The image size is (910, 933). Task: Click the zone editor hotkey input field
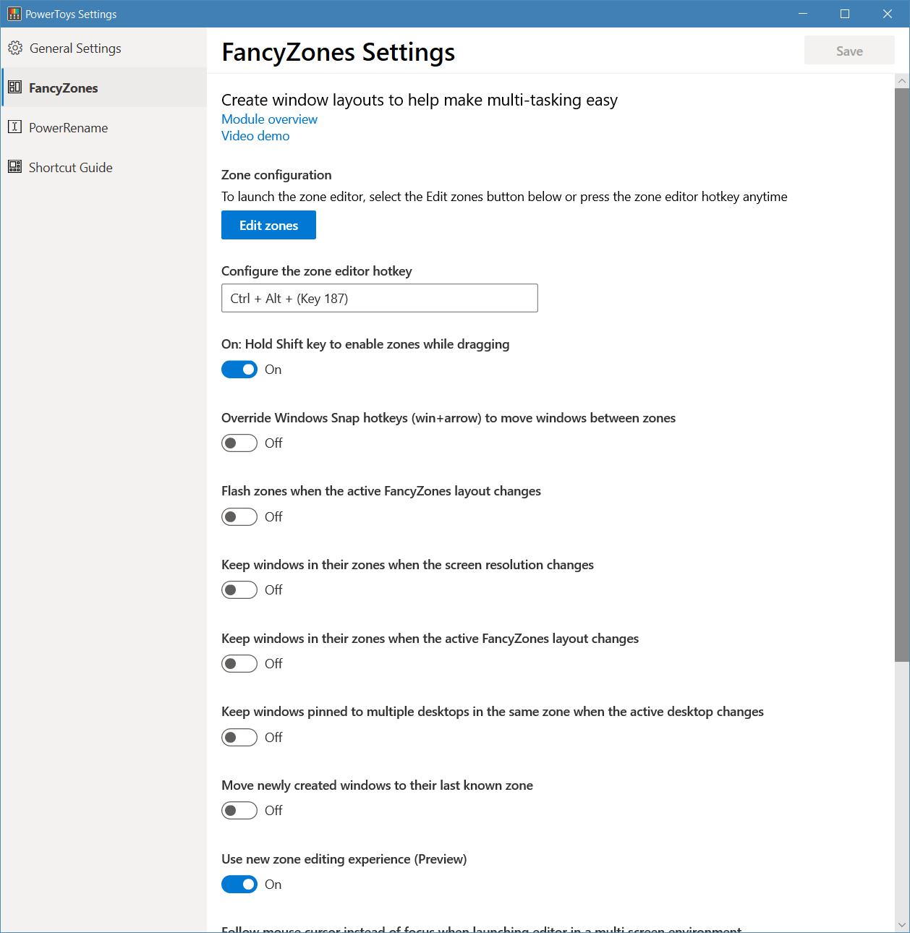click(x=379, y=298)
